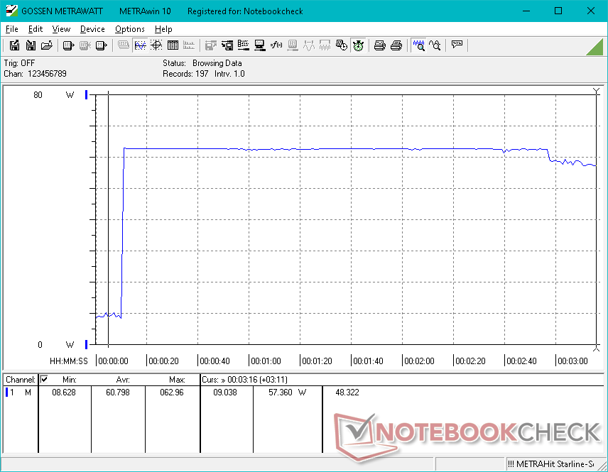Screen dimensions: 608x472
Task: Click the greyed export-to-disk icon
Action: tap(210, 45)
